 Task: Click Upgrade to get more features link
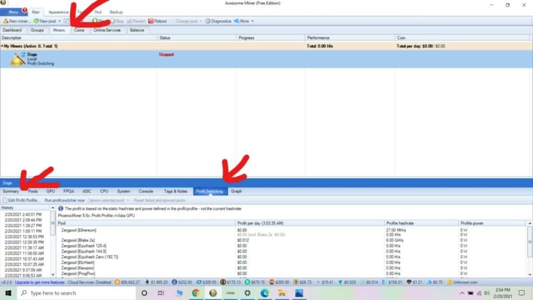tap(40, 282)
